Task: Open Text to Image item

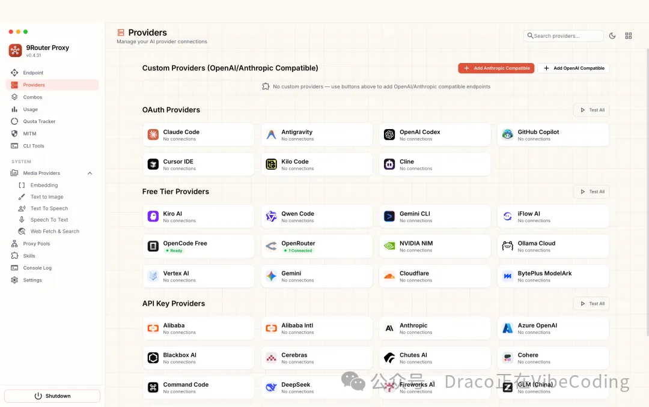Action: (56, 197)
